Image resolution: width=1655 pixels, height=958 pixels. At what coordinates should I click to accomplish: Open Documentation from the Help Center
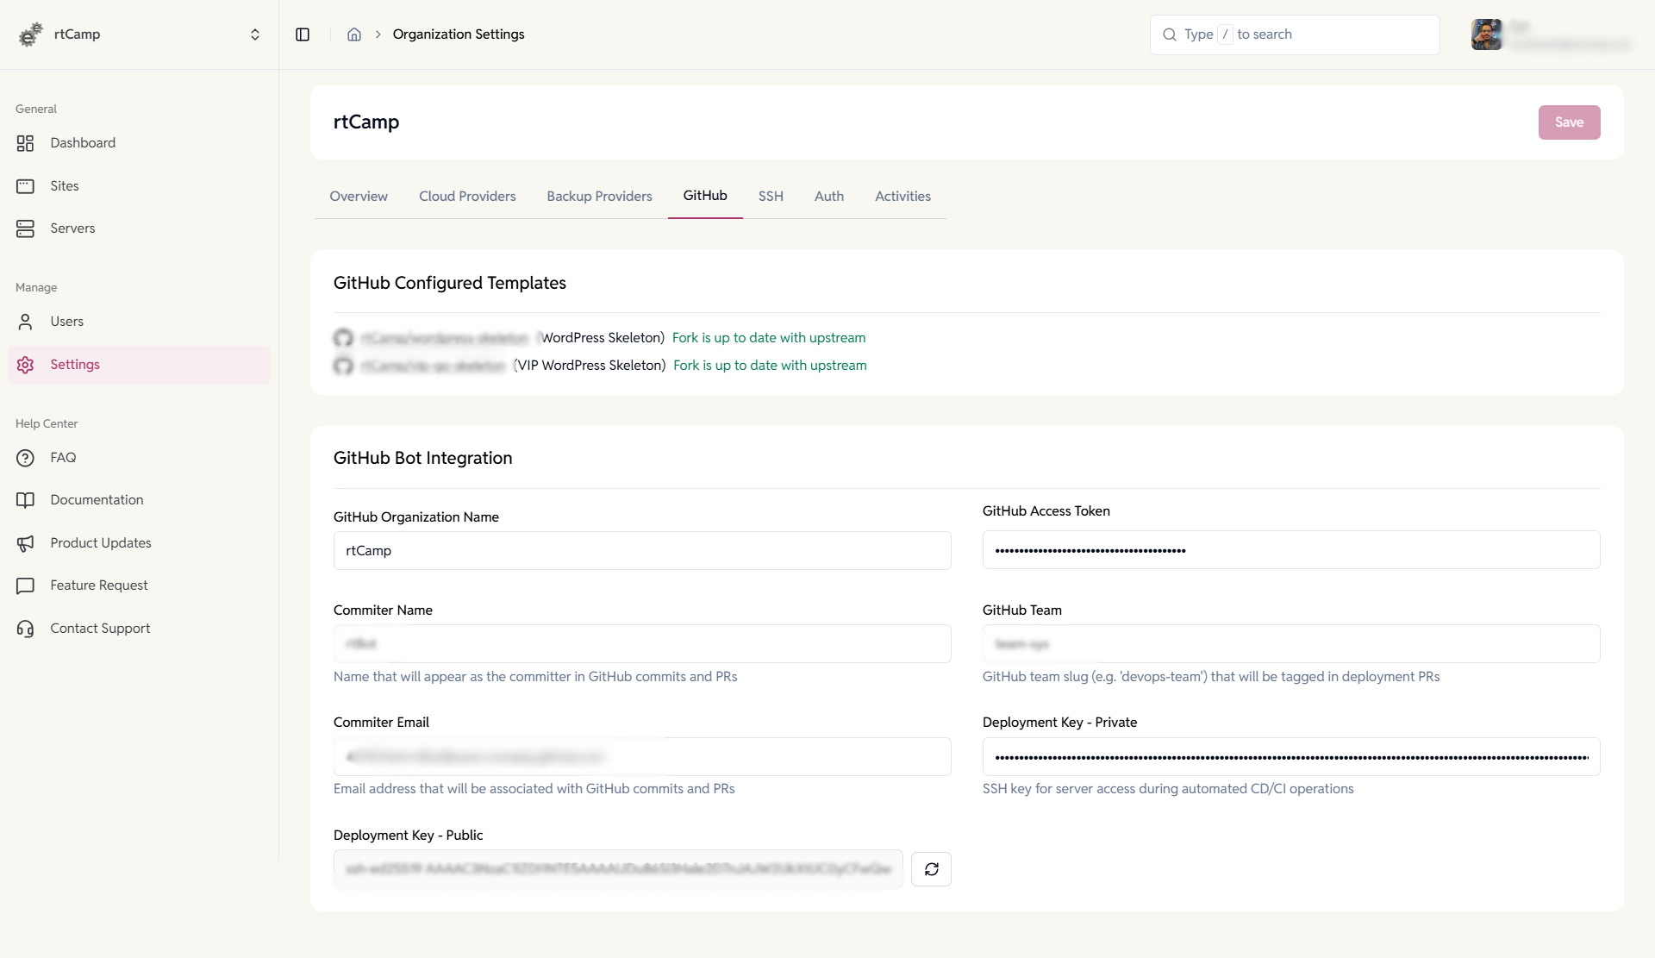97,499
